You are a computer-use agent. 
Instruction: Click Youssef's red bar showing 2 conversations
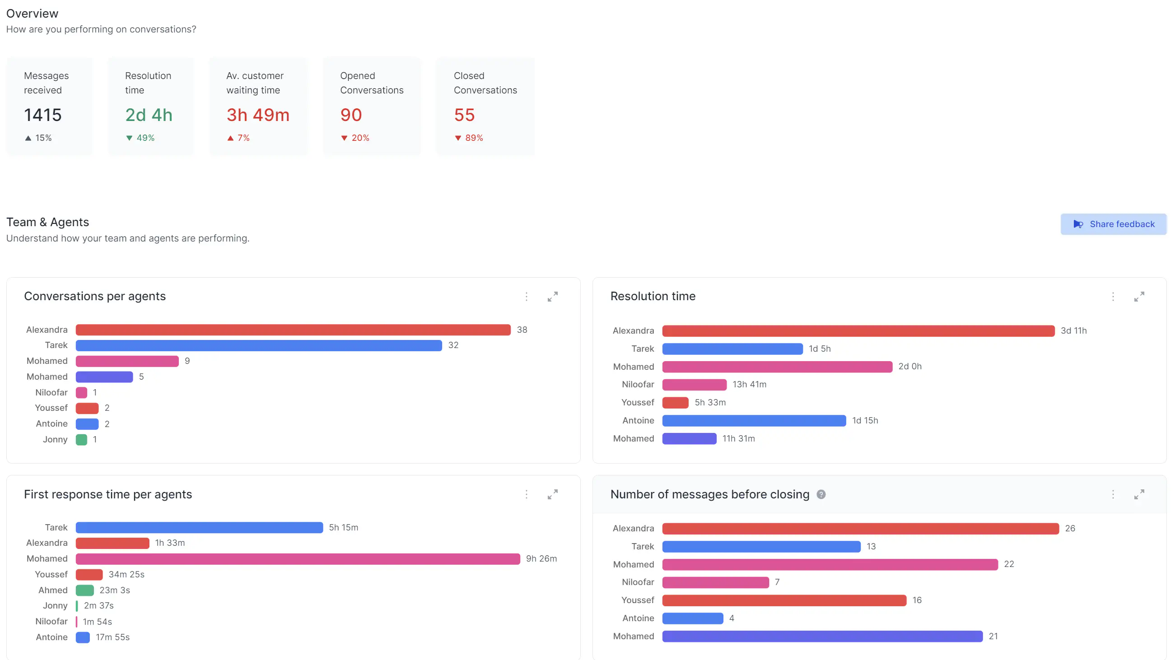87,408
